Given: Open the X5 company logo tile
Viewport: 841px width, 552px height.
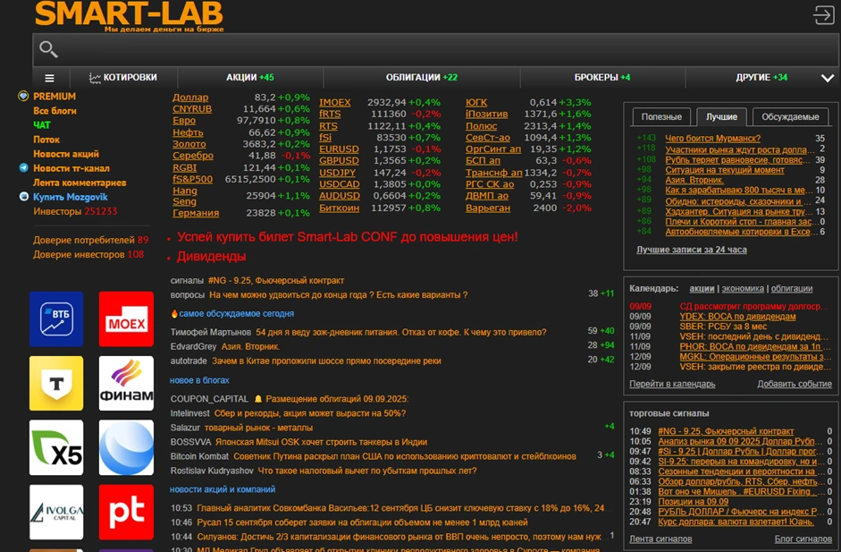Looking at the screenshot, I should click(x=56, y=447).
